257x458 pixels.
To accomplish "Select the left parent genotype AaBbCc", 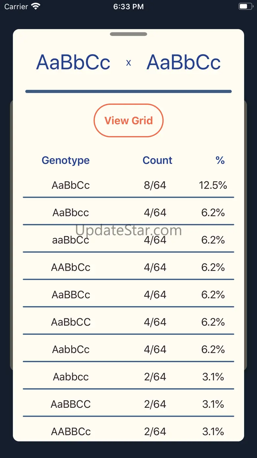I will 73,62.
